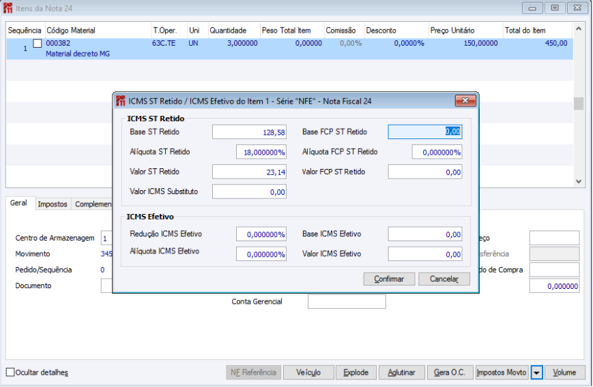Click the Alíquota ICMS Efetivo field
This screenshot has width=593, height=387.
261,254
